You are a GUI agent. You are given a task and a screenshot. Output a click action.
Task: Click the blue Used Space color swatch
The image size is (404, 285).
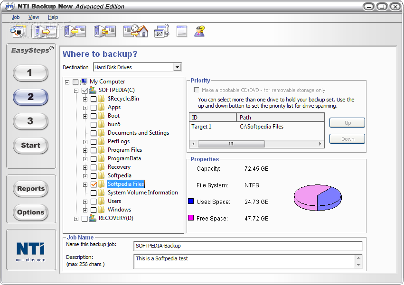[x=191, y=201]
